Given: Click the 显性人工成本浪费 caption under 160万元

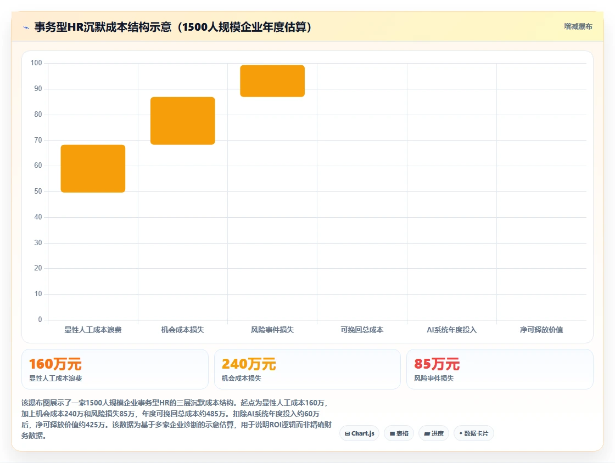Looking at the screenshot, I should point(55,379).
